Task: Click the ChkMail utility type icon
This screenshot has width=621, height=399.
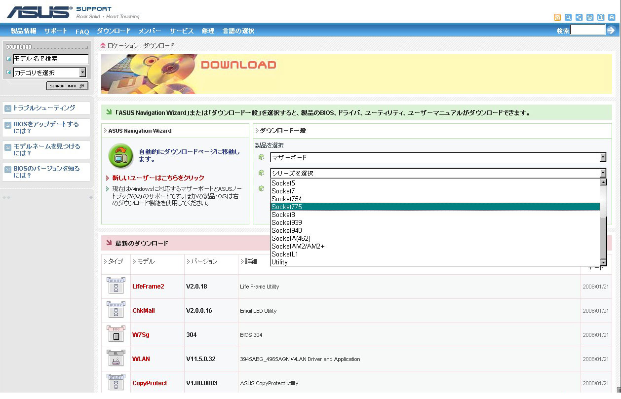Action: pyautogui.click(x=116, y=310)
